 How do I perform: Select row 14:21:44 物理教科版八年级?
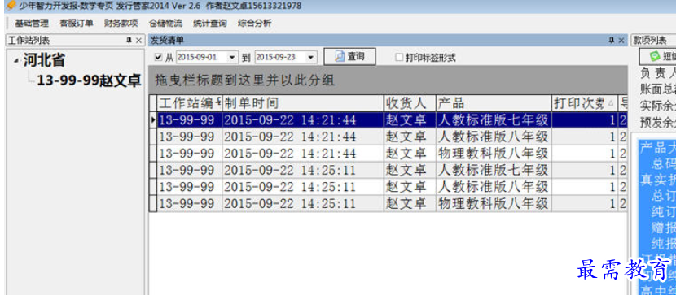(x=388, y=154)
